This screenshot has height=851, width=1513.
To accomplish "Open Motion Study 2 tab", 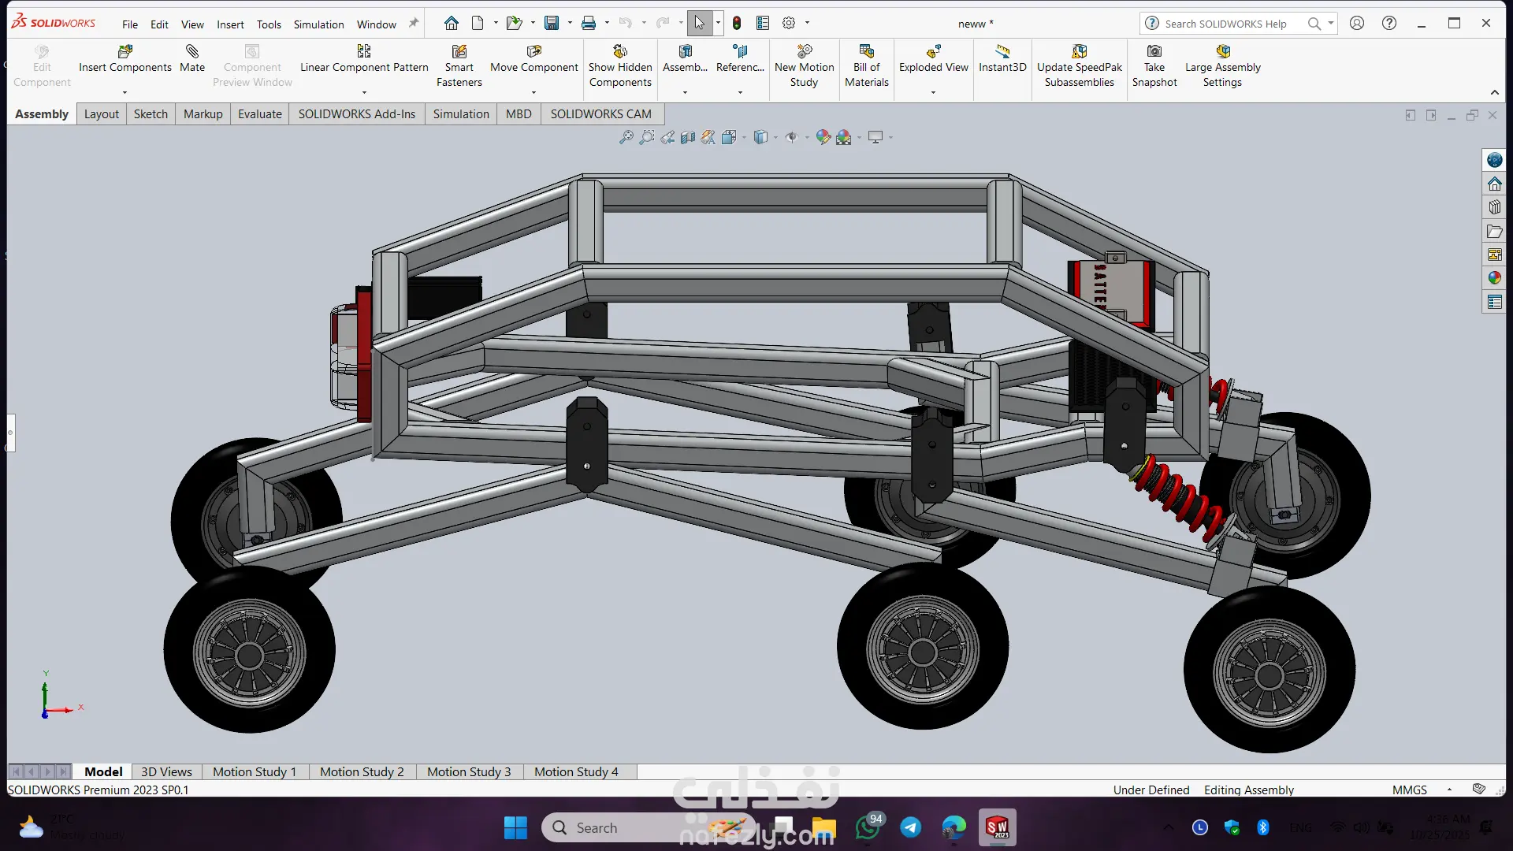I will 362,772.
